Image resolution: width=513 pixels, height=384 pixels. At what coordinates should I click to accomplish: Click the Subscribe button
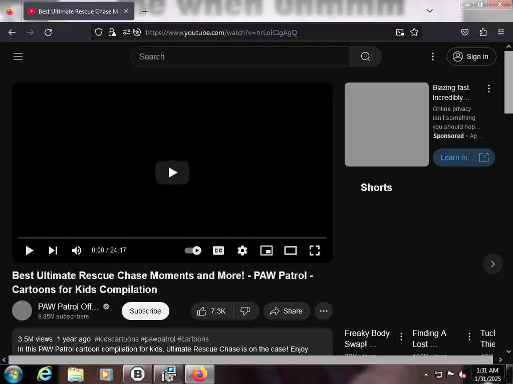(145, 311)
